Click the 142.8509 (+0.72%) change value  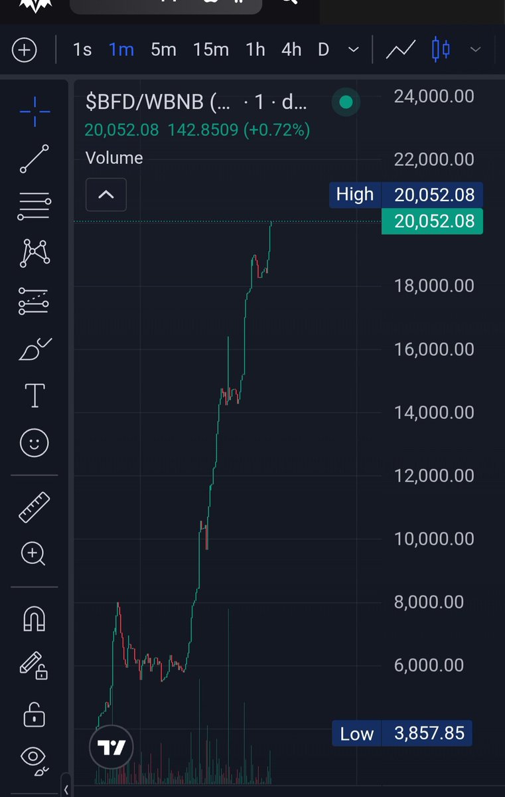pyautogui.click(x=239, y=130)
